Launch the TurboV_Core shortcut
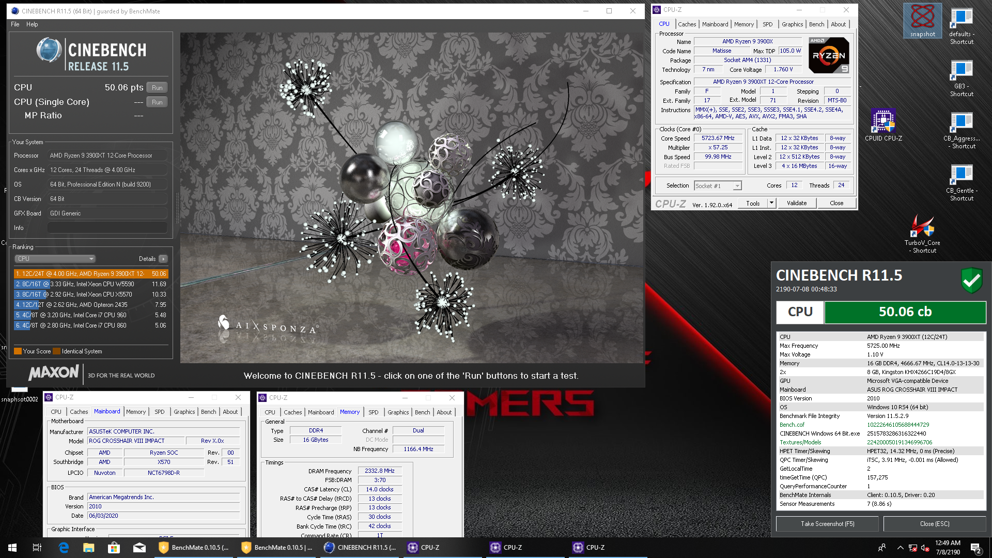The image size is (992, 558). [922, 235]
